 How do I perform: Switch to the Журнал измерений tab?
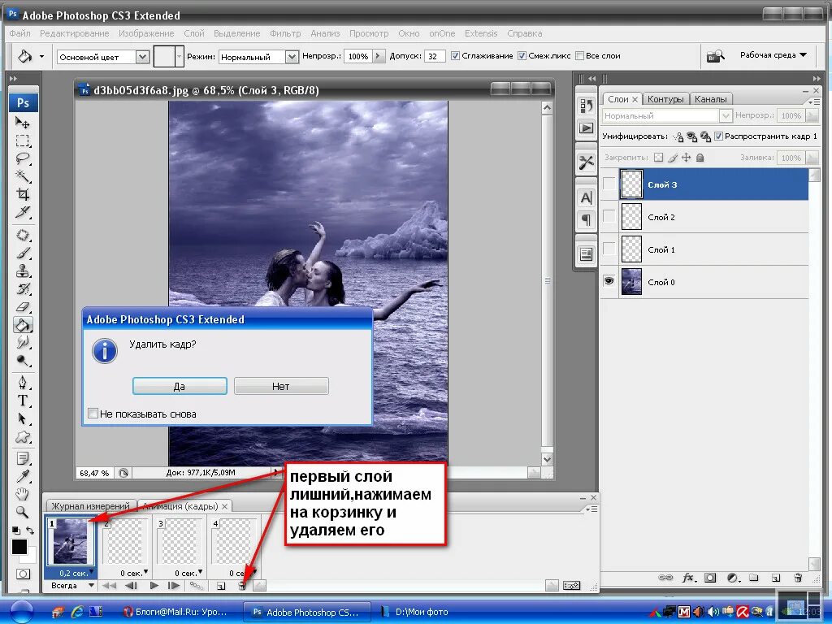(90, 506)
